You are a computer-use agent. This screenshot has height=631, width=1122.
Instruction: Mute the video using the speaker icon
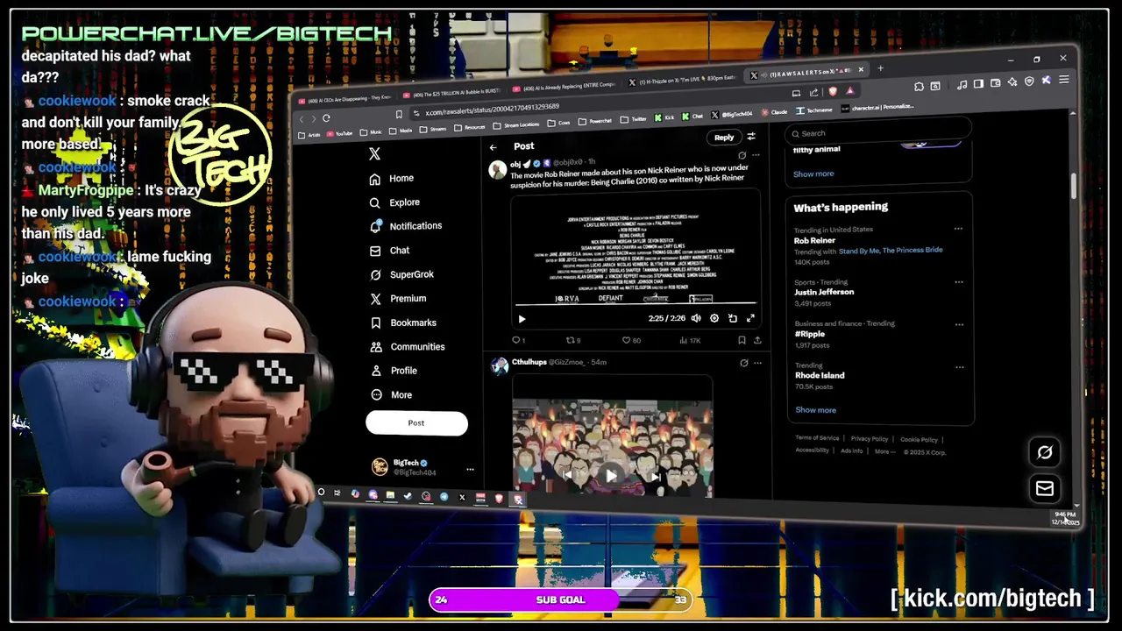point(696,318)
